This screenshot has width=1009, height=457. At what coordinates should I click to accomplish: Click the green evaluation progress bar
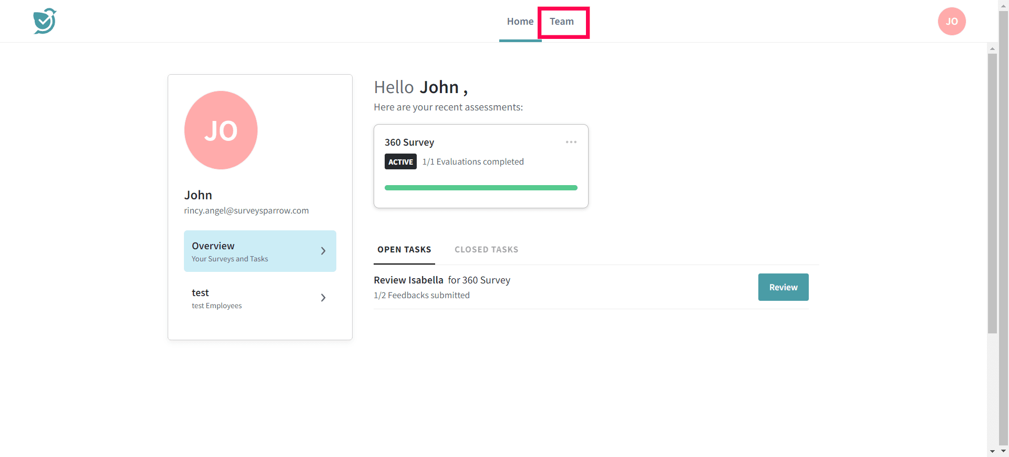[x=481, y=188]
